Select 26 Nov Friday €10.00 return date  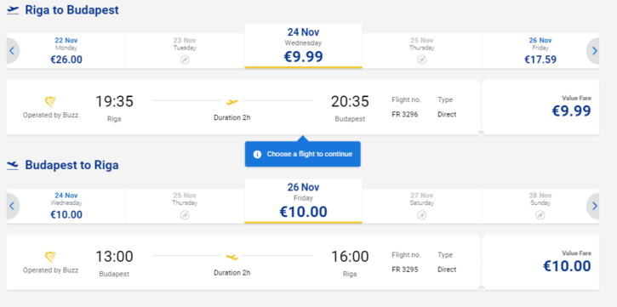[x=303, y=202]
